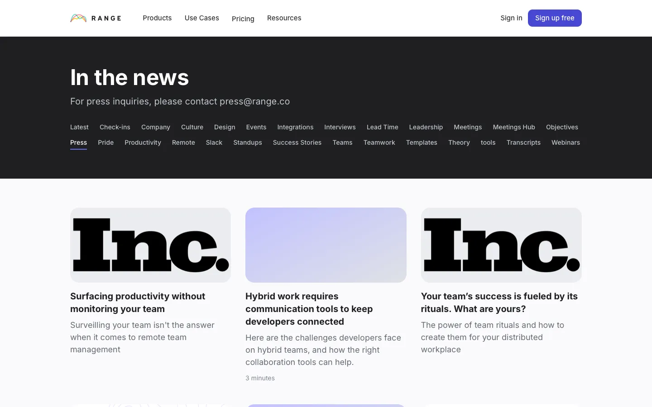
Task: Select the Lead Time category tab
Action: pyautogui.click(x=383, y=127)
